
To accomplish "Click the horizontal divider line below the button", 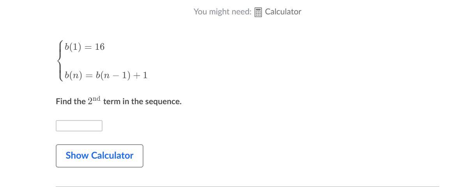I will coord(247,186).
